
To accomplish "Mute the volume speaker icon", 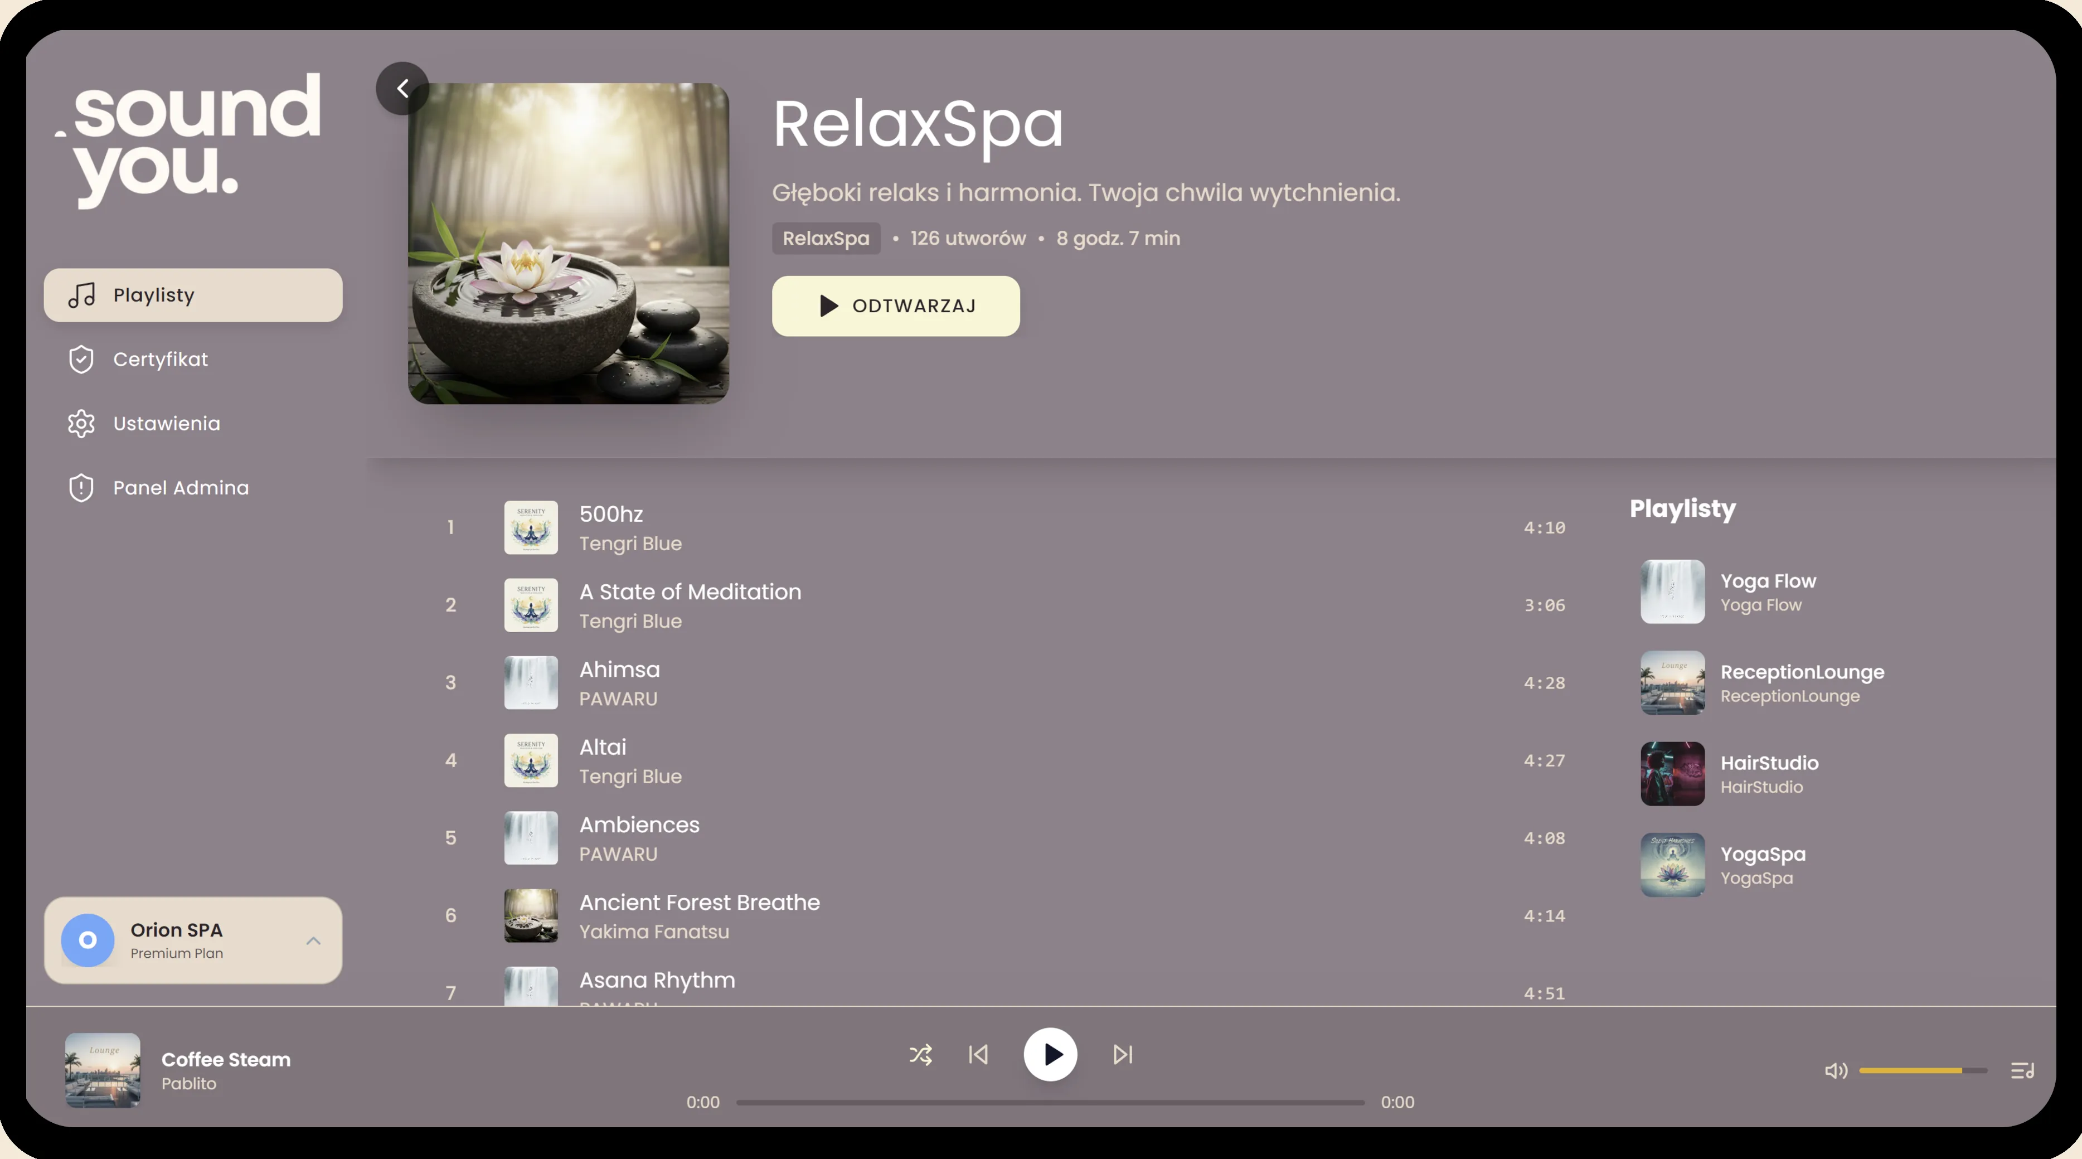I will pyautogui.click(x=1836, y=1071).
